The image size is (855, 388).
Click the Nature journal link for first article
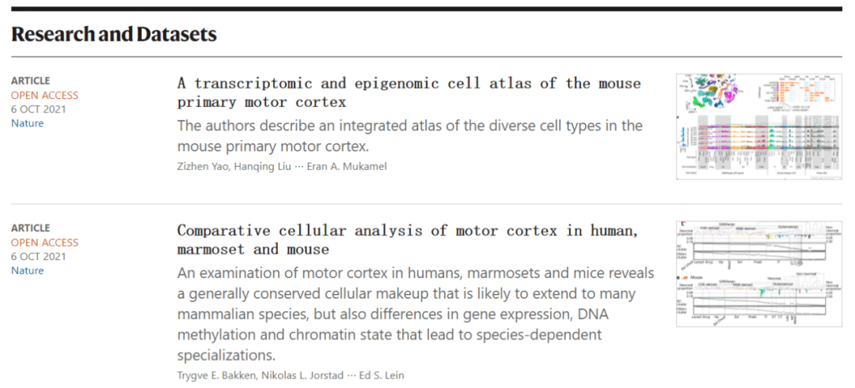point(27,123)
